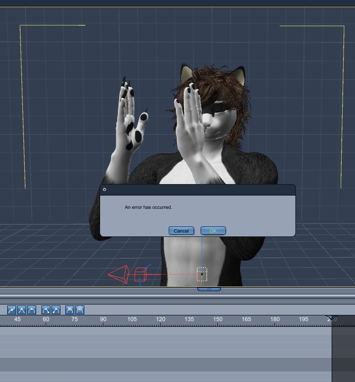This screenshot has height=382, width=355.
Task: Click frame 120 on the timeline ruler
Action: pos(161,319)
